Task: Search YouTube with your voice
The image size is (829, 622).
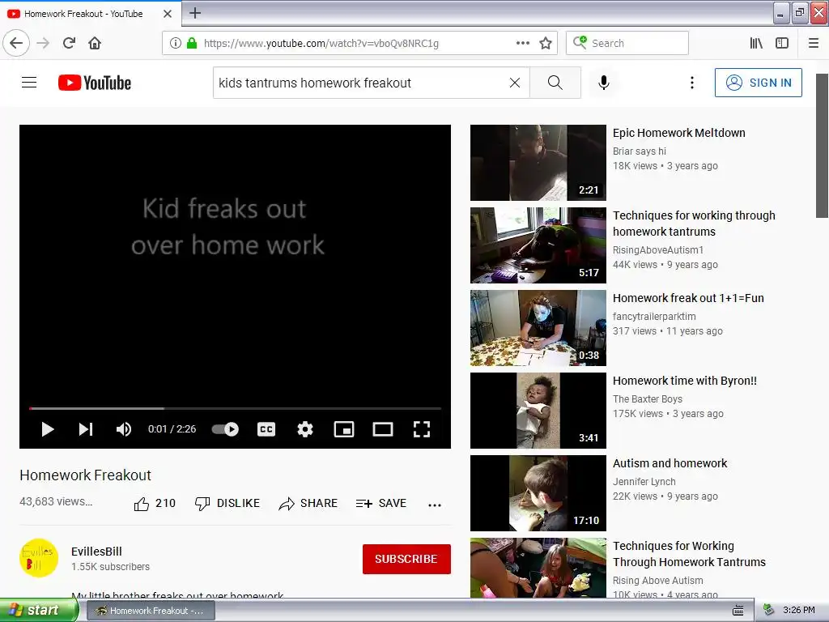Action: 604,83
